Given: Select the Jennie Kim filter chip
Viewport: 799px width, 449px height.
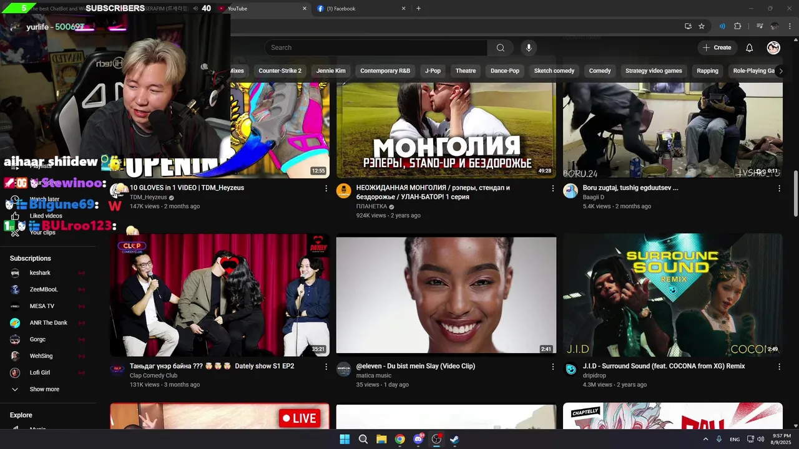Looking at the screenshot, I should [x=331, y=70].
